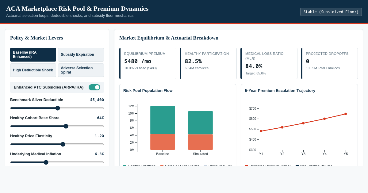The image size is (368, 193).
Task: Click Simulated healthy enrollees green bar
Action: coord(200,123)
